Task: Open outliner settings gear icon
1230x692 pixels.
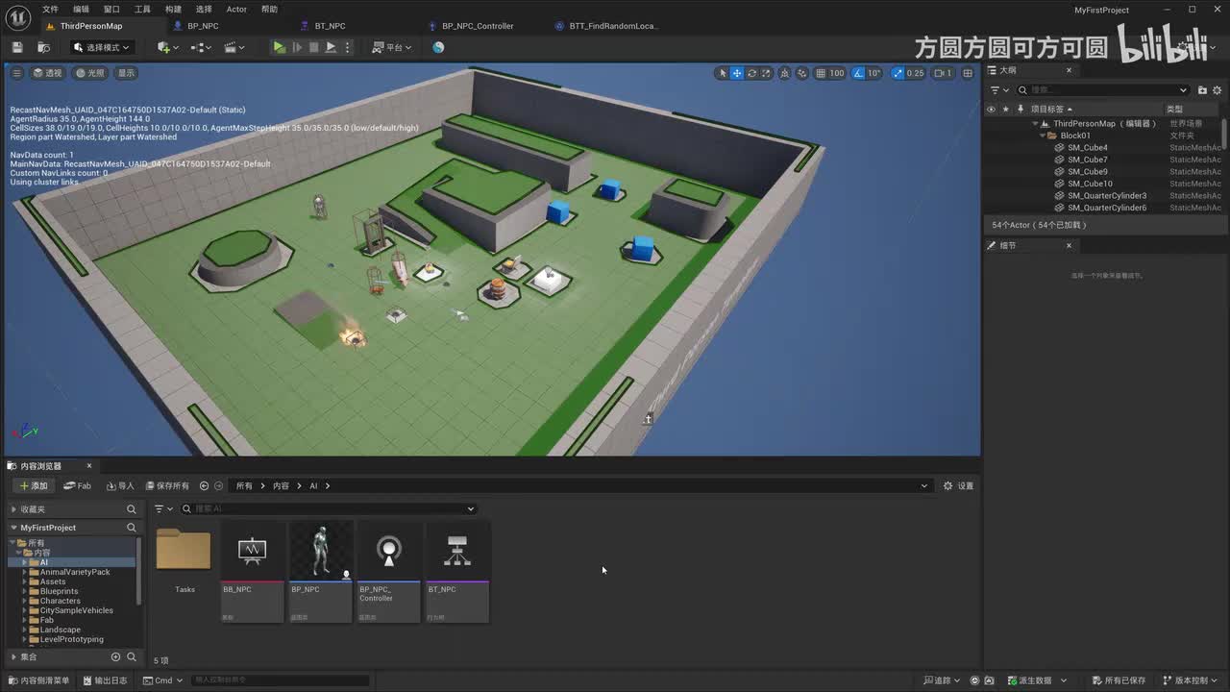Action: pyautogui.click(x=1218, y=90)
